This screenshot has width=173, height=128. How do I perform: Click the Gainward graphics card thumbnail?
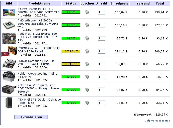click(x=9, y=51)
